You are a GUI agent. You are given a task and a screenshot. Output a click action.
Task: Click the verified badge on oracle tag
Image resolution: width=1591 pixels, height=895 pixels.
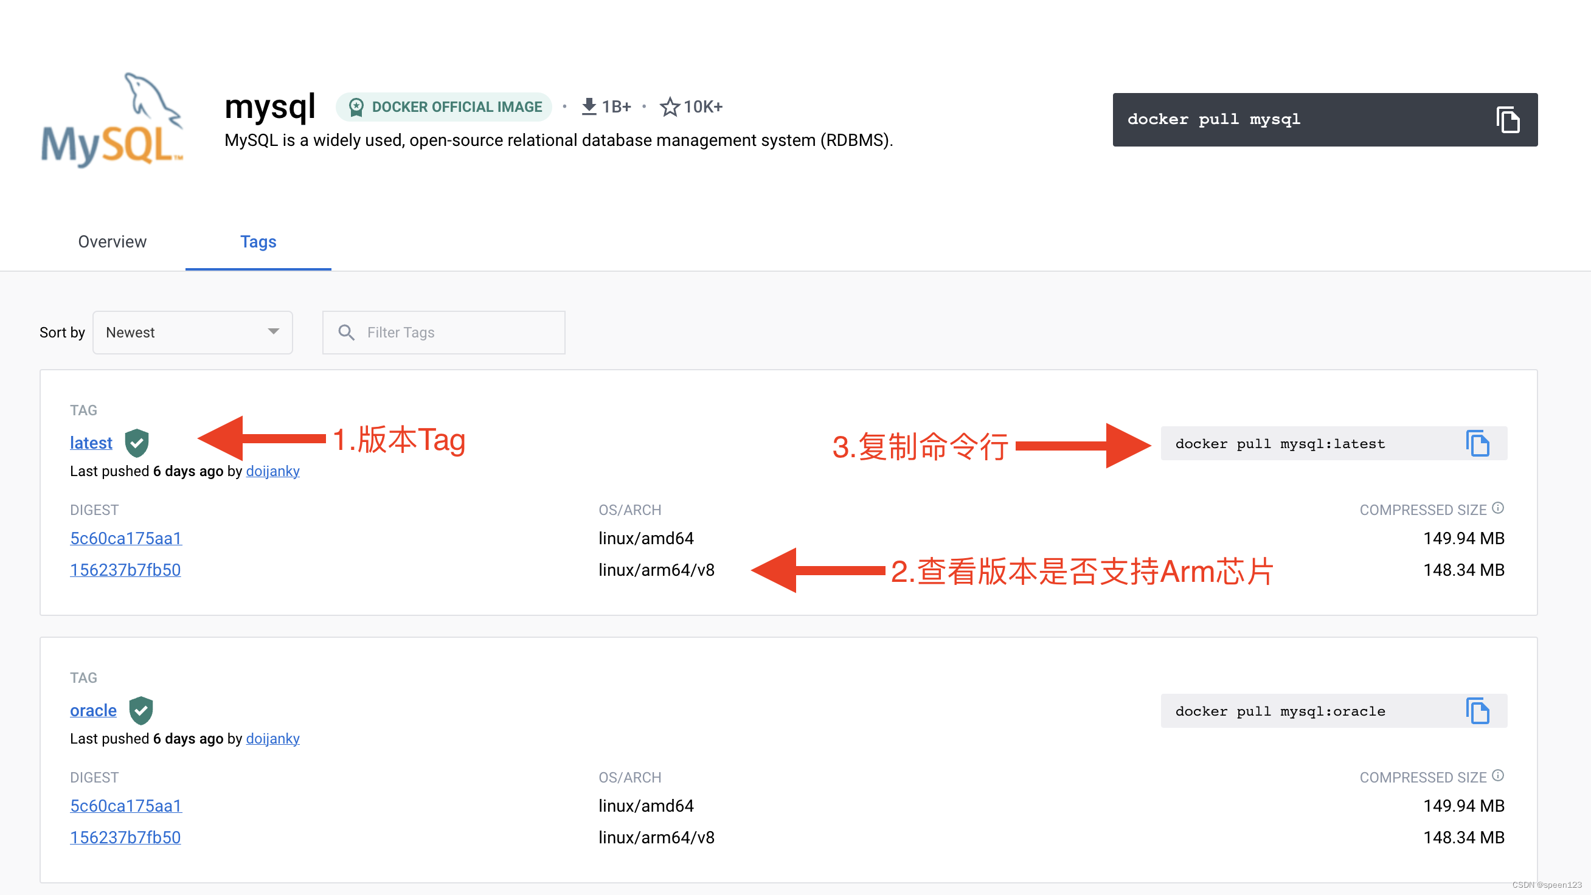141,710
